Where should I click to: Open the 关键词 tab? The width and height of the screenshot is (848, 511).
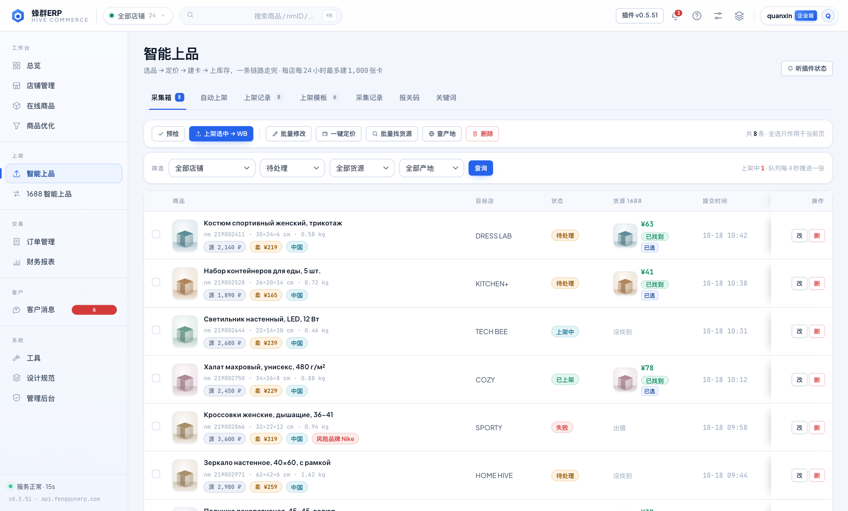point(446,97)
